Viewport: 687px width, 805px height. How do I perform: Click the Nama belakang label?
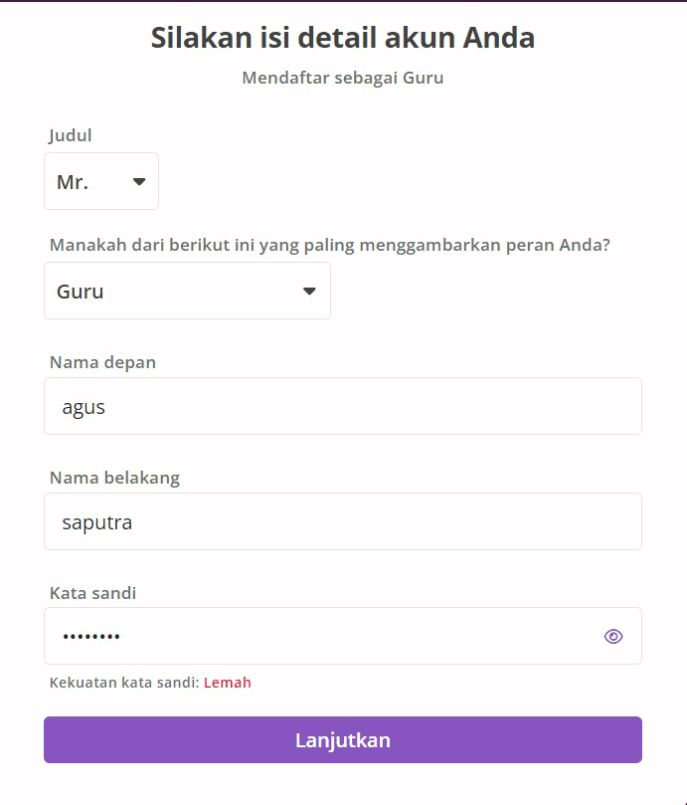[x=115, y=478]
